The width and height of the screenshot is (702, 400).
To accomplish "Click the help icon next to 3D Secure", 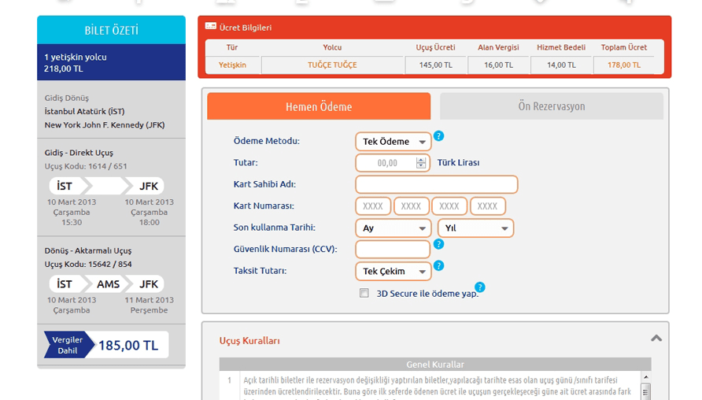I will point(479,287).
